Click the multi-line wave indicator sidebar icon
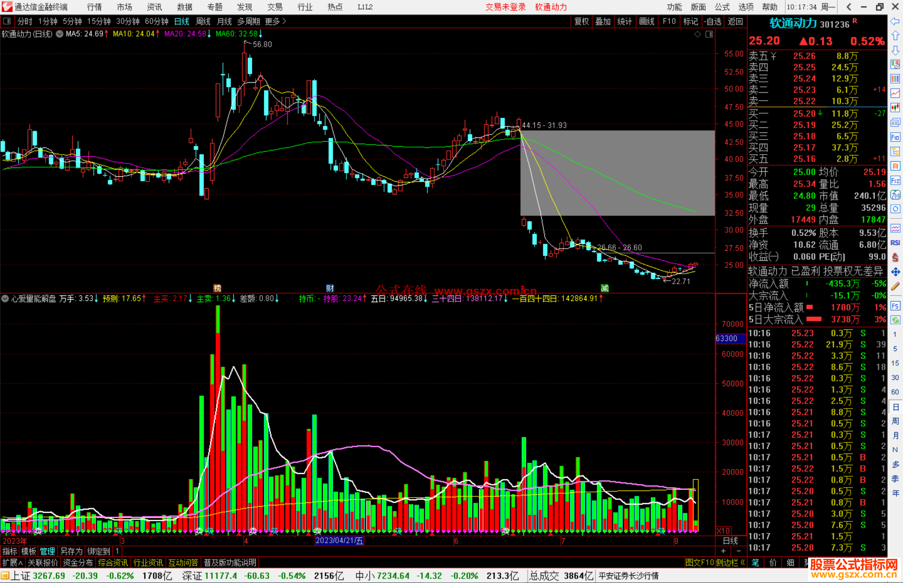903x583 pixels. 895,228
